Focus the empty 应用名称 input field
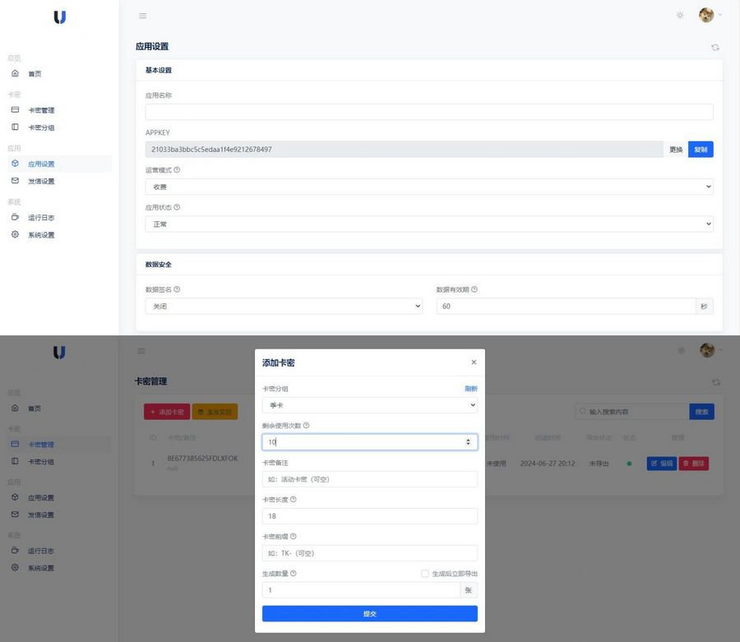This screenshot has height=642, width=740. [428, 112]
